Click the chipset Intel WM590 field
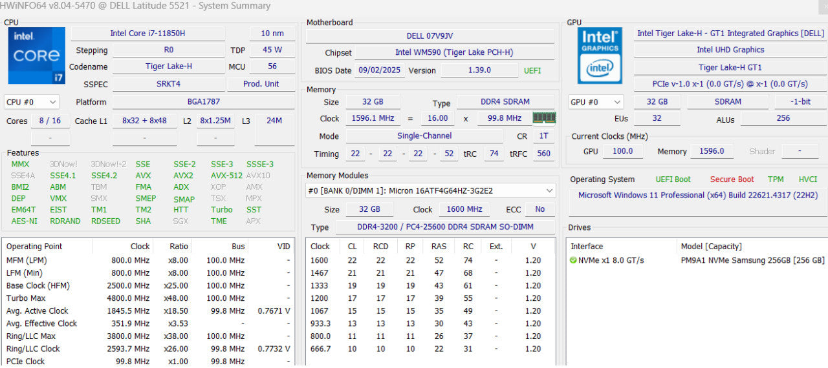 tap(454, 53)
